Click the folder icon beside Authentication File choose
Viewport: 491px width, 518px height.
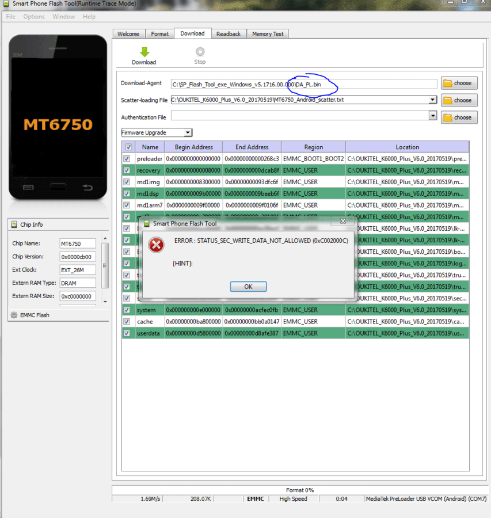[447, 117]
